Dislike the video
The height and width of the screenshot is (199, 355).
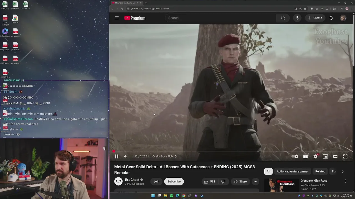point(223,182)
